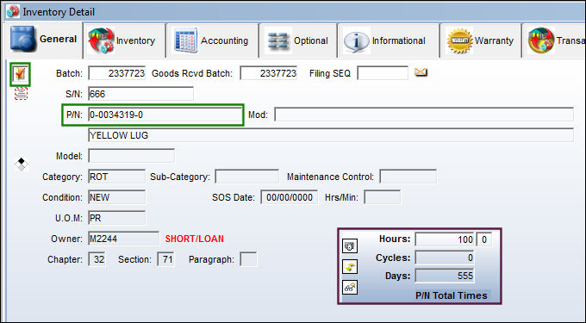Click the Inventory Detail window title icon
The width and height of the screenshot is (586, 323).
[13, 11]
